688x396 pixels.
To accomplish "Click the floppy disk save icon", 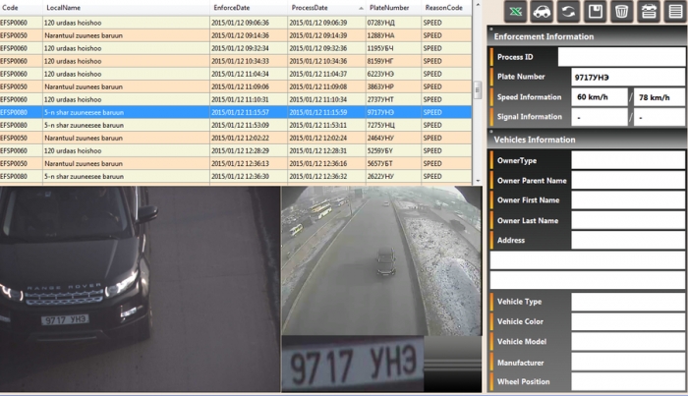I will (595, 12).
